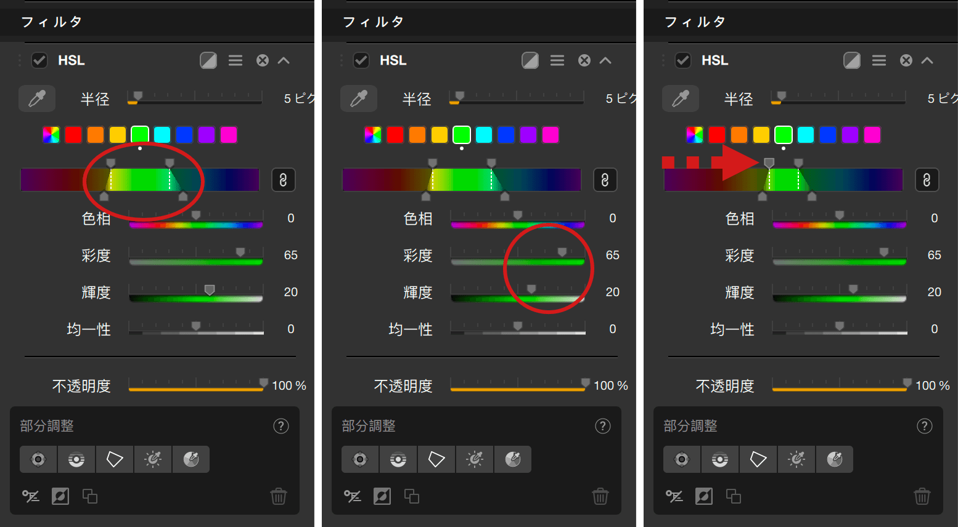Click the フィルタ heading of the left panel
This screenshot has width=958, height=527.
(x=52, y=22)
